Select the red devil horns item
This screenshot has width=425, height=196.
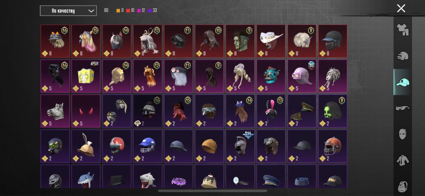(x=86, y=111)
